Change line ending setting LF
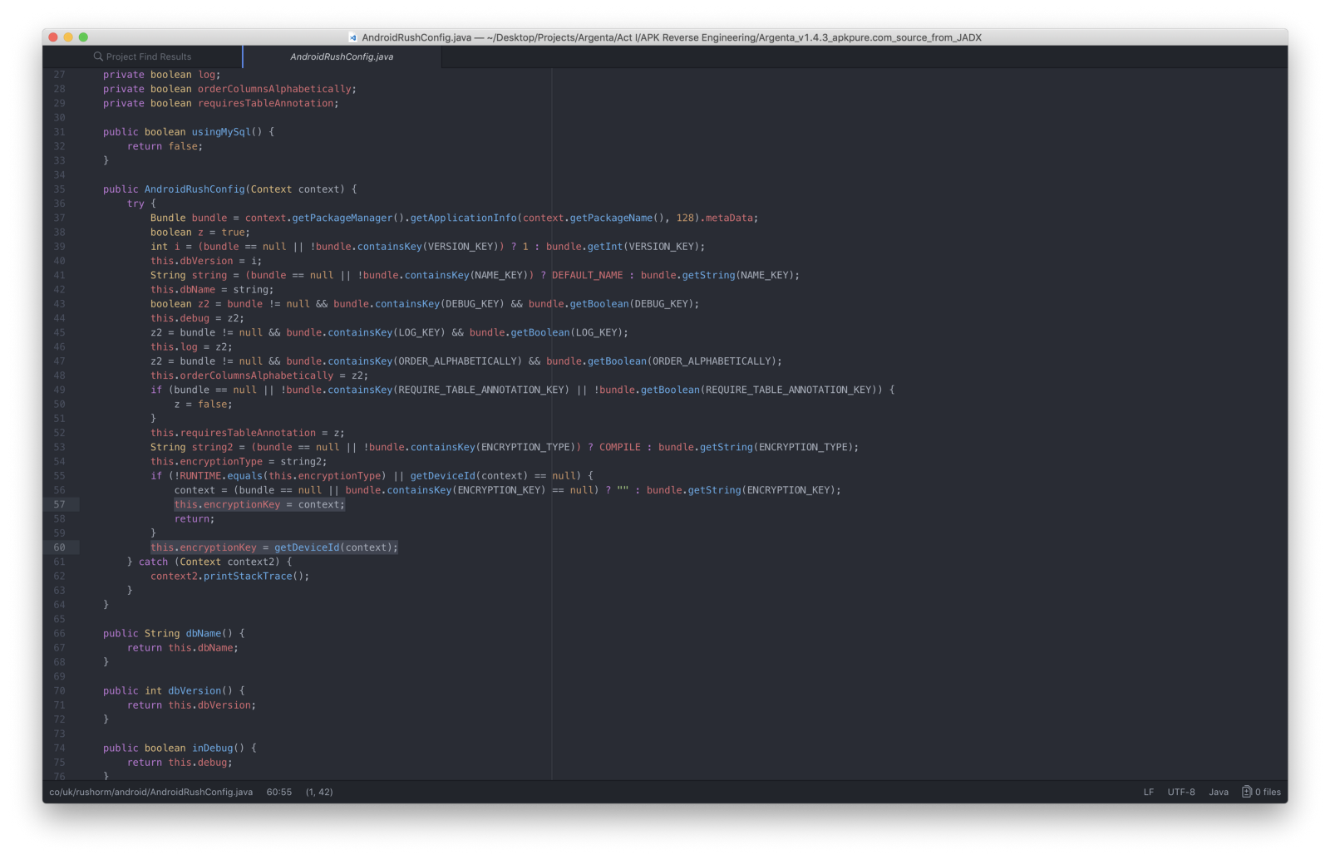This screenshot has height=859, width=1330. pos(1149,792)
